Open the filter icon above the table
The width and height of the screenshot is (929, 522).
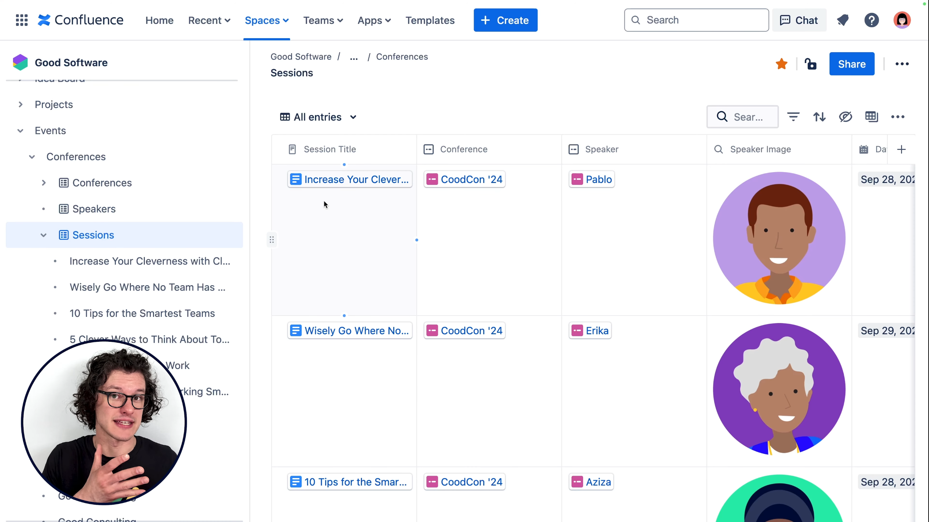(x=793, y=117)
